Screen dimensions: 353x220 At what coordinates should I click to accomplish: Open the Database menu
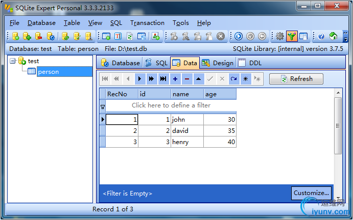[x=41, y=23]
